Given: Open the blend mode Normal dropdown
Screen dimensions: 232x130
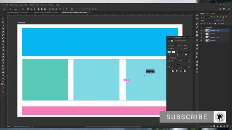Looking at the screenshot, I should [x=208, y=20].
